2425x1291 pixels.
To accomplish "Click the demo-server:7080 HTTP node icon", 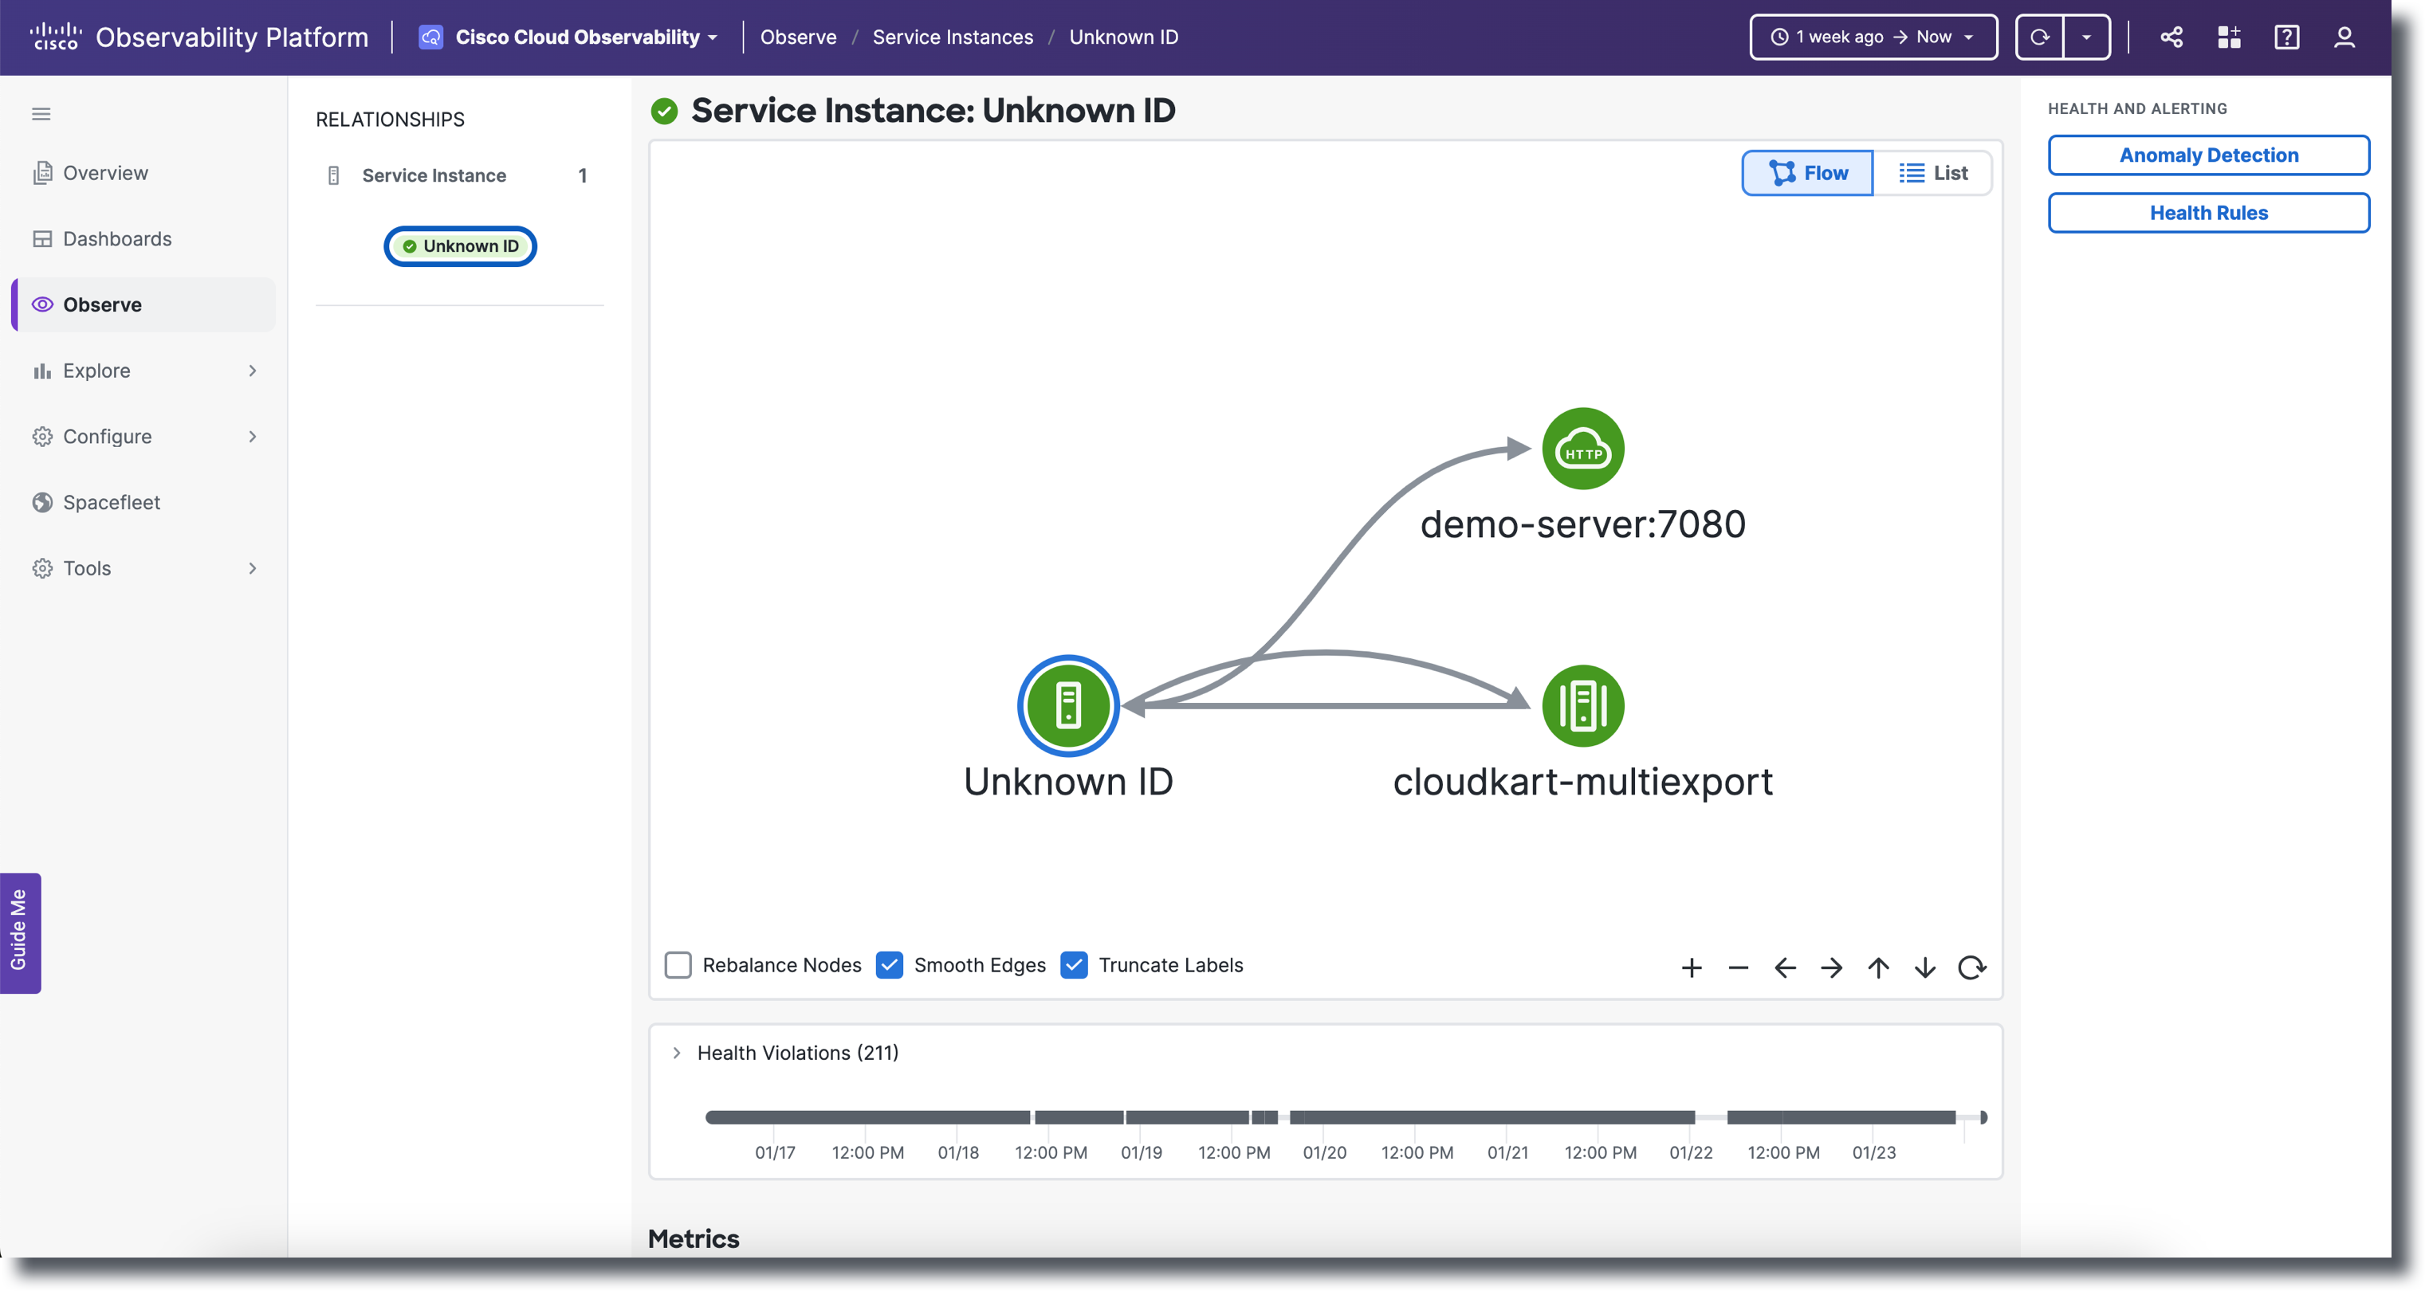I will click(x=1582, y=449).
